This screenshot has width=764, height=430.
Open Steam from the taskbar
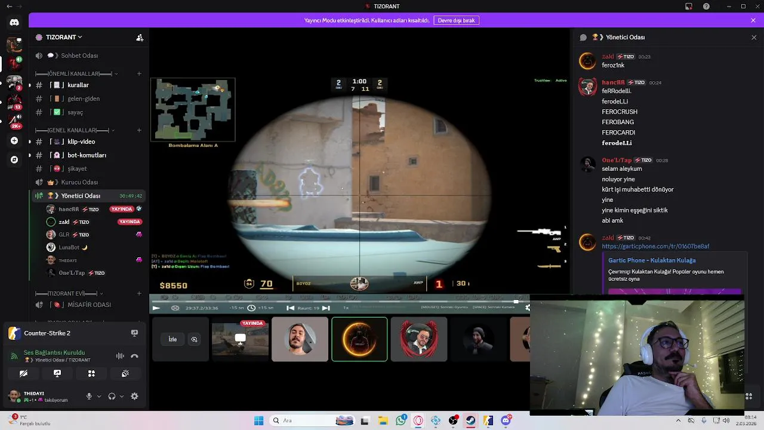click(x=471, y=420)
